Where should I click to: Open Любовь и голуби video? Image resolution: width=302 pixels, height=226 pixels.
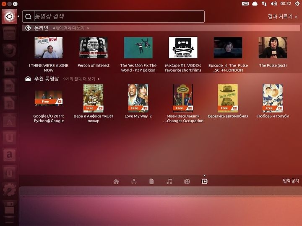273,101
